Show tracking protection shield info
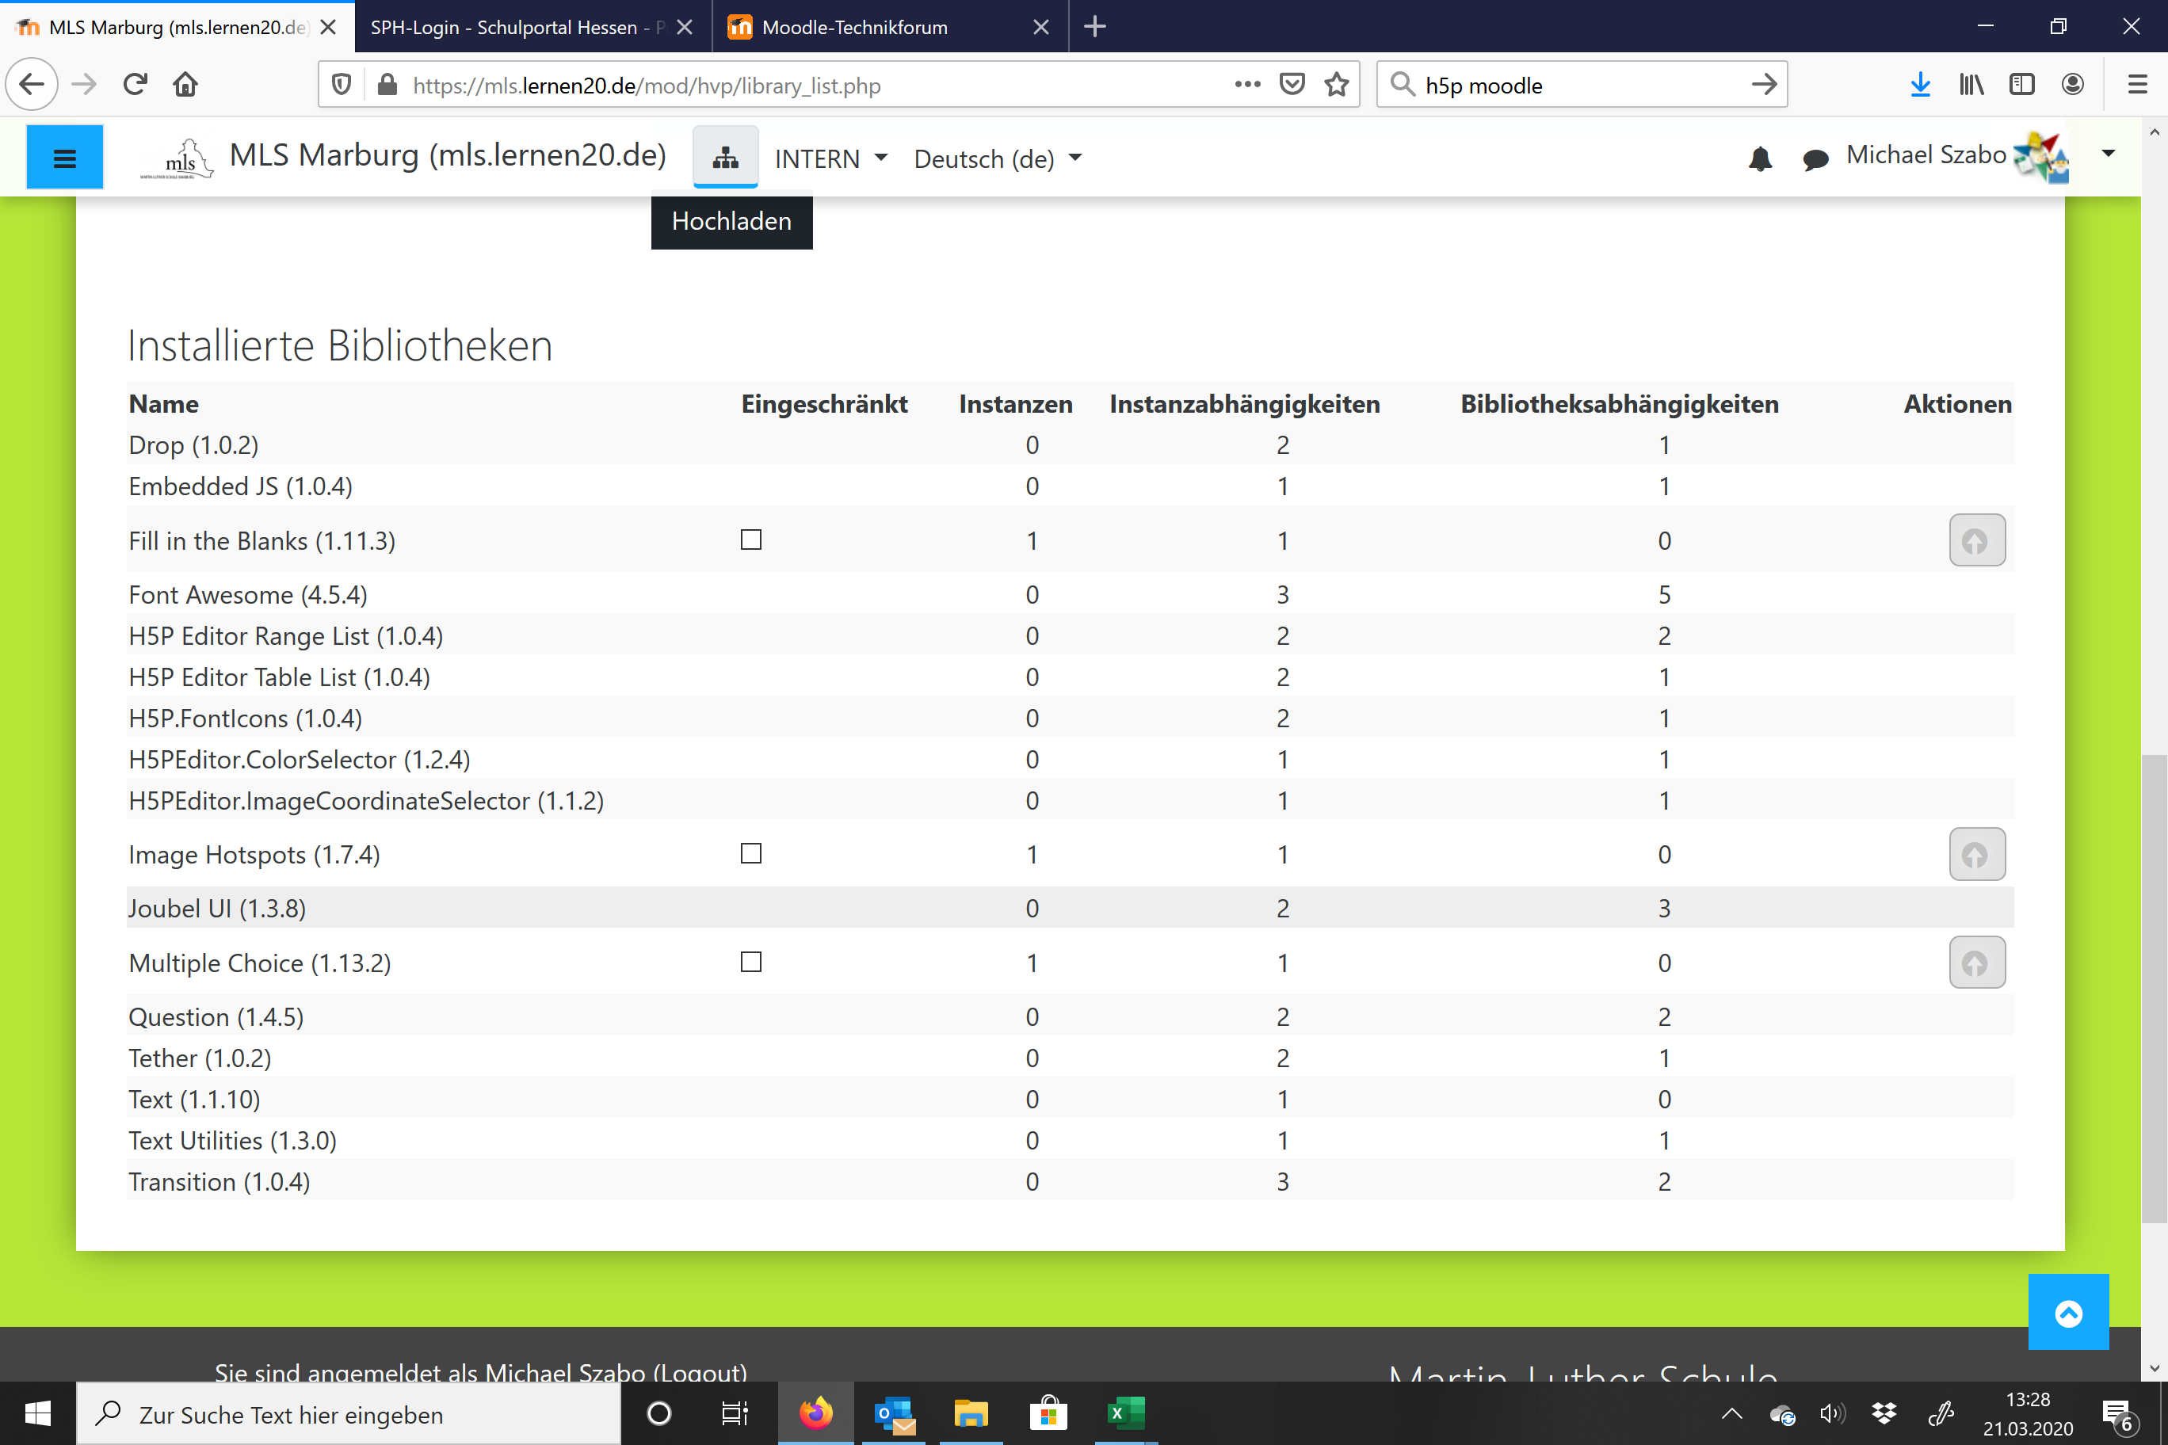The image size is (2168, 1445). click(341, 85)
